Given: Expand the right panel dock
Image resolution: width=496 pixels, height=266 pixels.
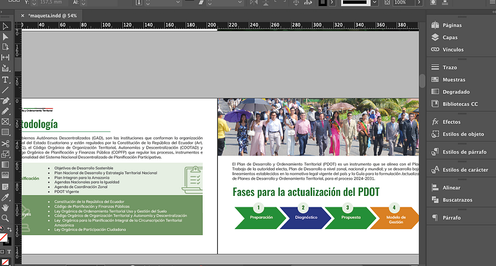Looking at the screenshot, I should coord(494,11).
